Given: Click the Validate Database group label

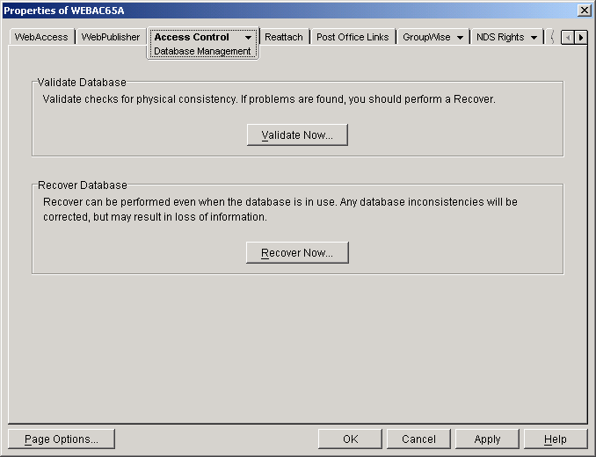Looking at the screenshot, I should pyautogui.click(x=82, y=83).
